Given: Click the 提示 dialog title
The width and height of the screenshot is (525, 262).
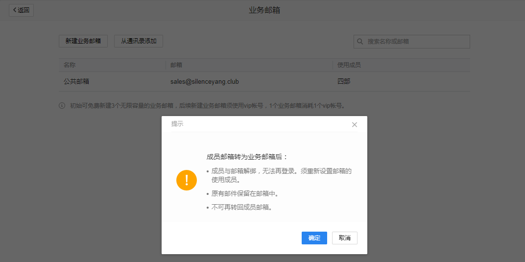Looking at the screenshot, I should 177,124.
